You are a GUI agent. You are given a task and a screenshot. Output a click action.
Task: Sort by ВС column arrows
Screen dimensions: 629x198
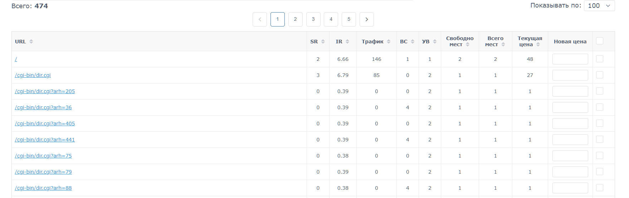[413, 42]
